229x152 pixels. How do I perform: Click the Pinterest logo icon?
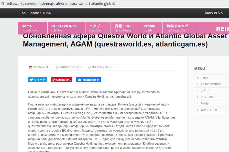tap(53, 80)
